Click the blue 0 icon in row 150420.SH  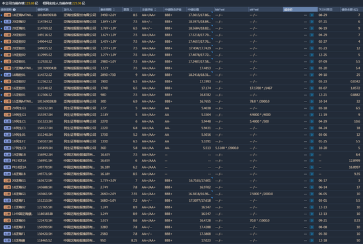[x=312, y=234]
